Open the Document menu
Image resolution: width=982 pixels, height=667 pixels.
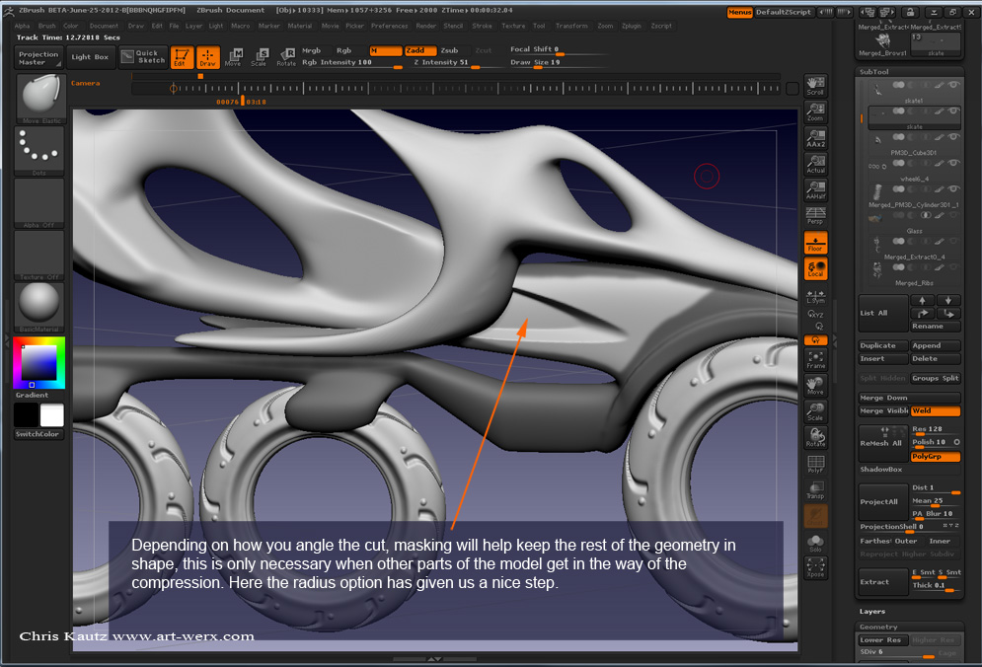coord(104,27)
